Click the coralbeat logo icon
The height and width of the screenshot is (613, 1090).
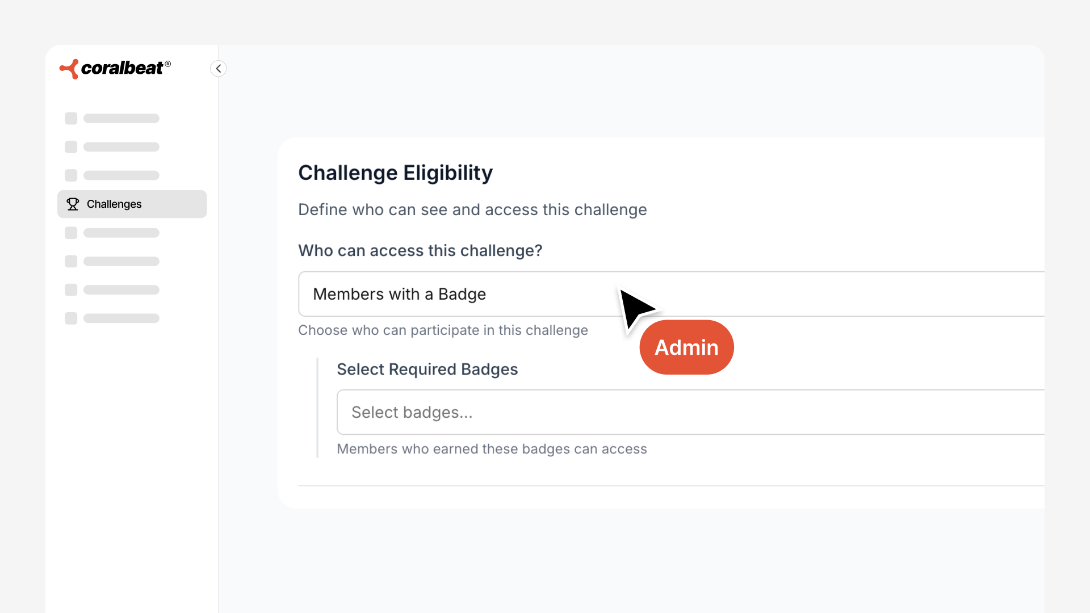(69, 69)
